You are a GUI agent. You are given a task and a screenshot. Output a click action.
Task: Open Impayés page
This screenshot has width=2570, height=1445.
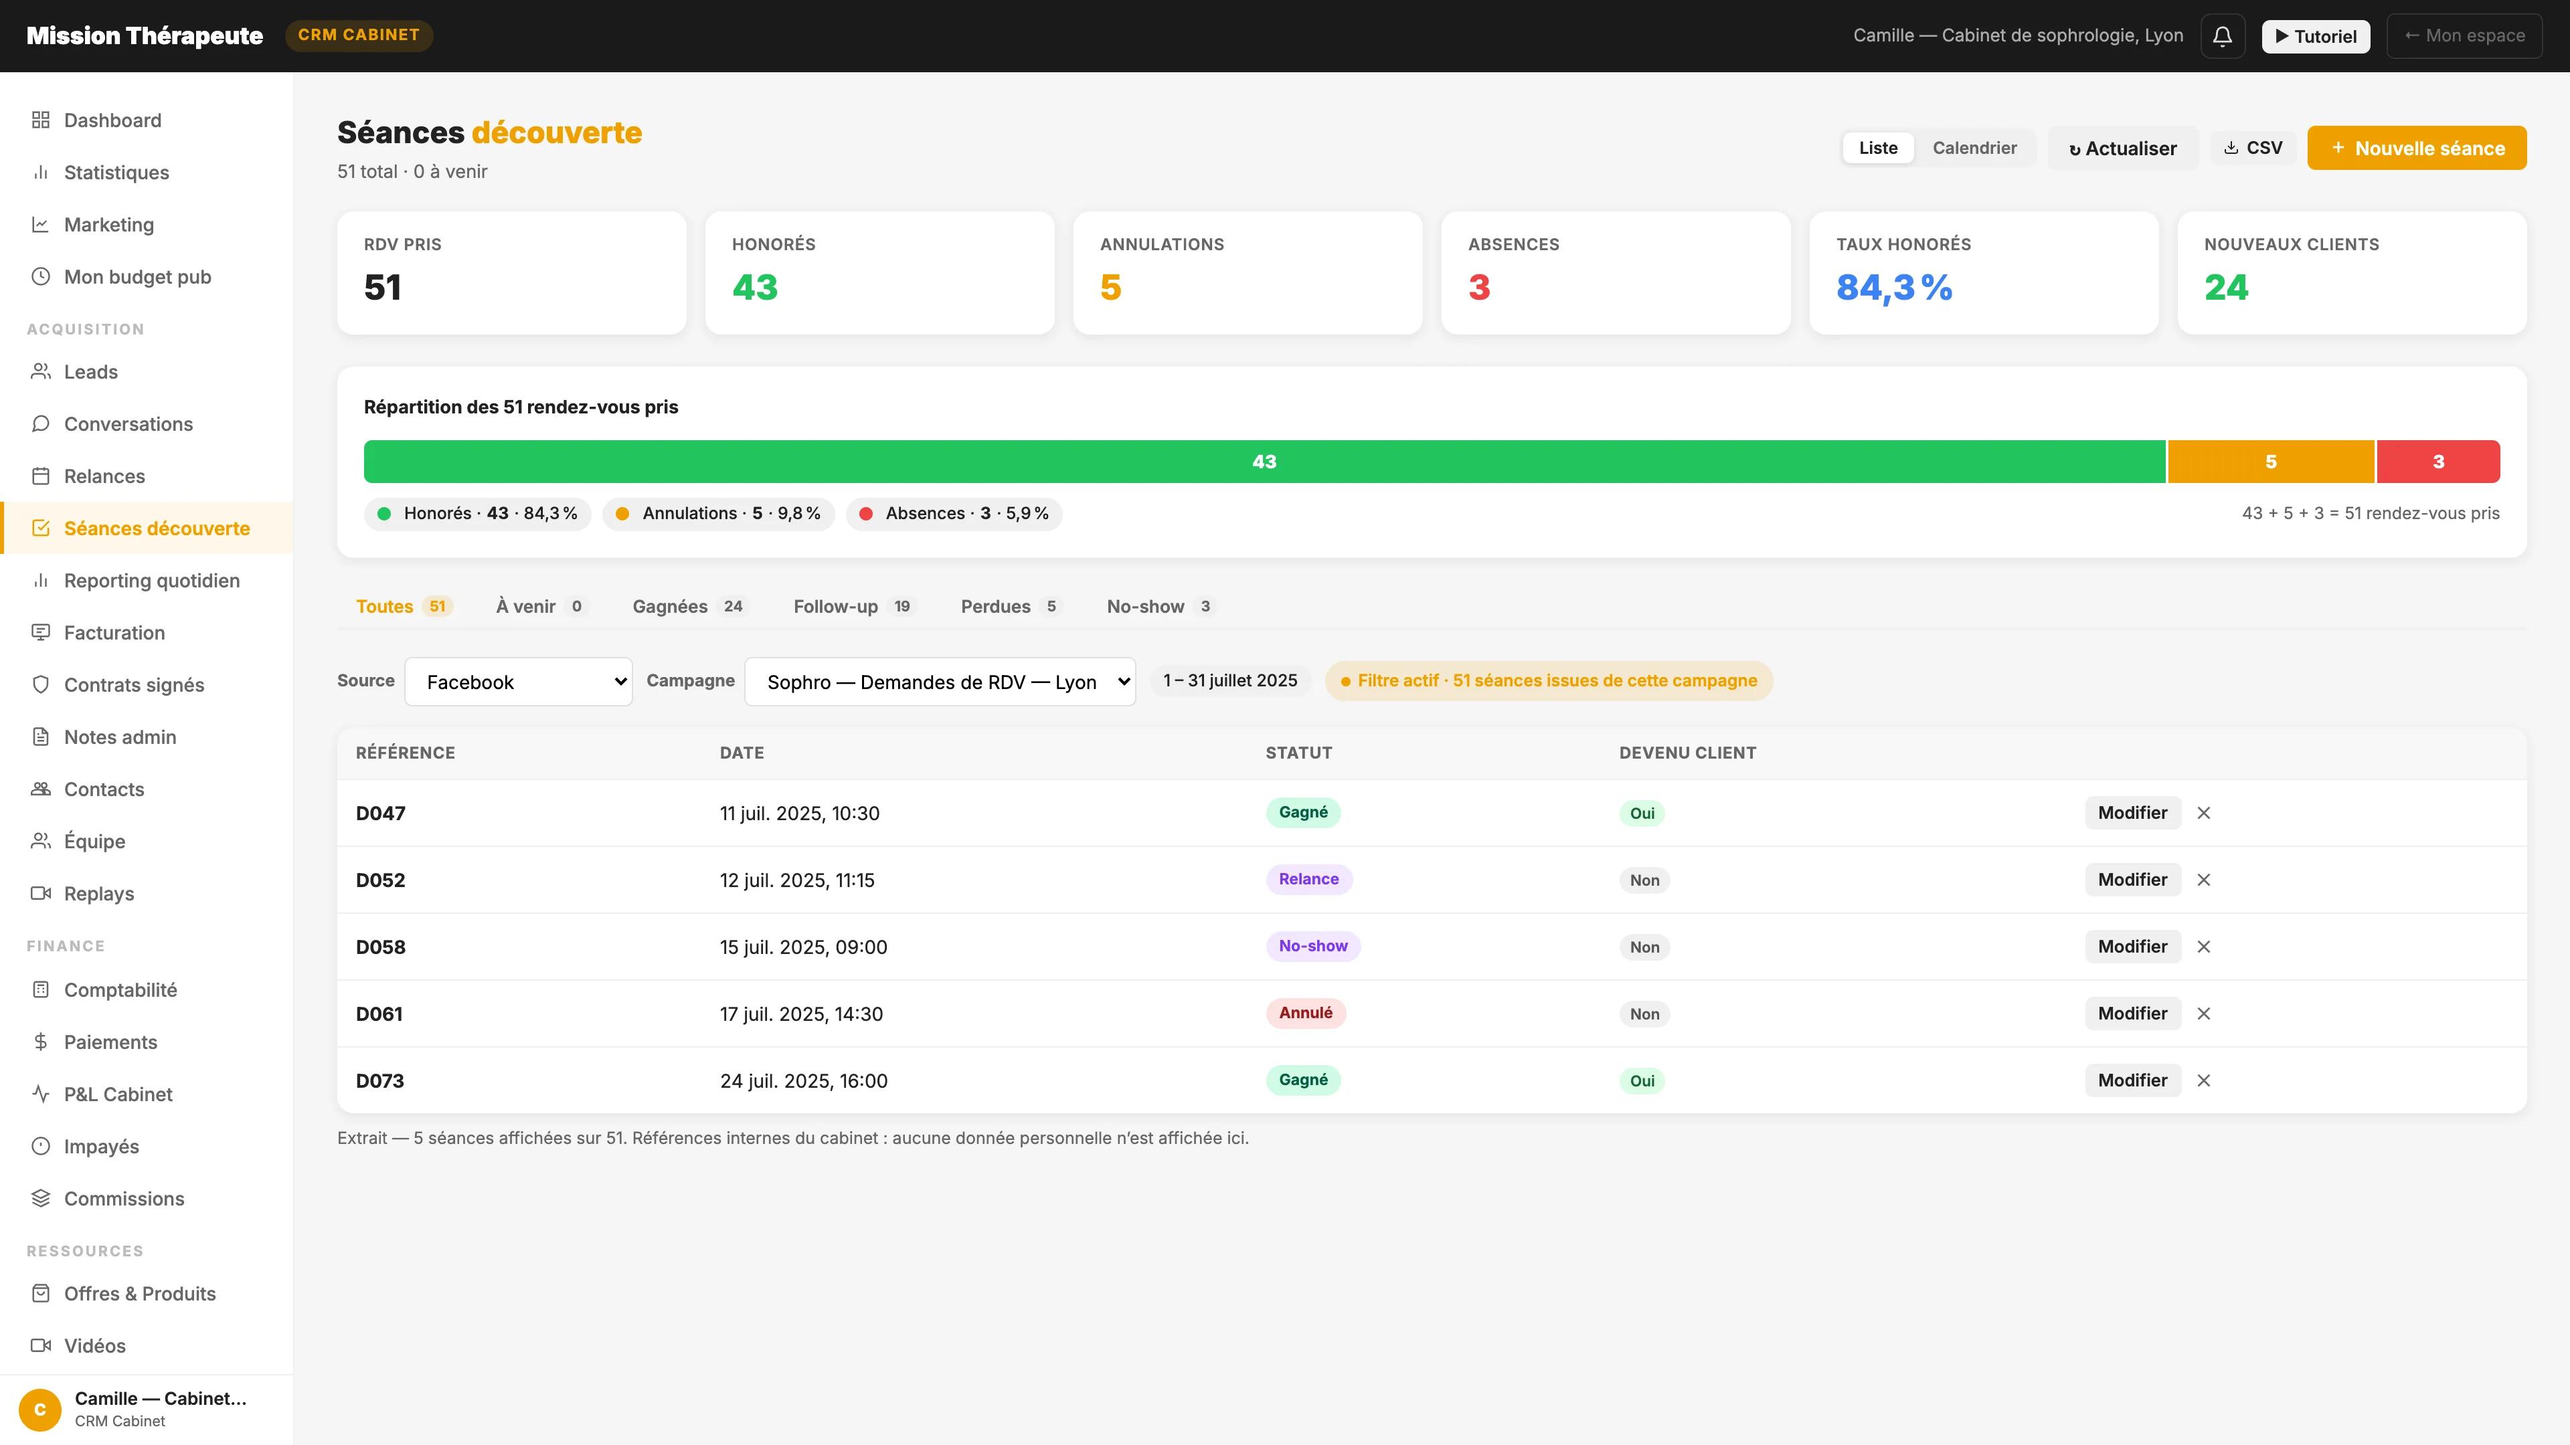pos(147,1147)
